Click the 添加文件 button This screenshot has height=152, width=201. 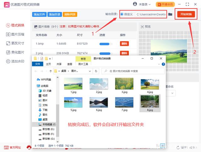pyautogui.click(x=39, y=14)
